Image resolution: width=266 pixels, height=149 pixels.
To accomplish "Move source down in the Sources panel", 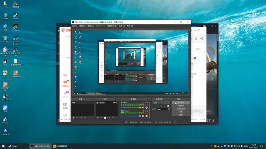I will coord(113,118).
